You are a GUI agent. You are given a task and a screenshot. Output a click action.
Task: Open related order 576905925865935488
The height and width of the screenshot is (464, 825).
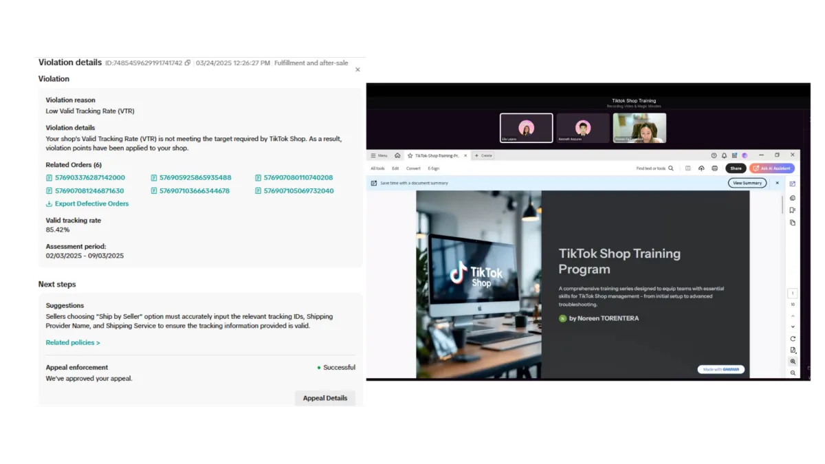point(190,177)
